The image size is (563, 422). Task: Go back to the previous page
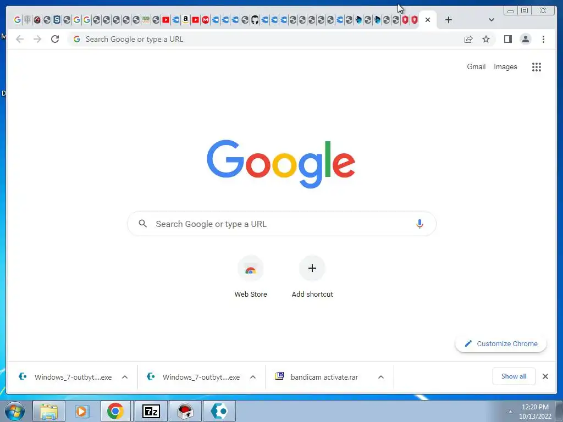(20, 39)
